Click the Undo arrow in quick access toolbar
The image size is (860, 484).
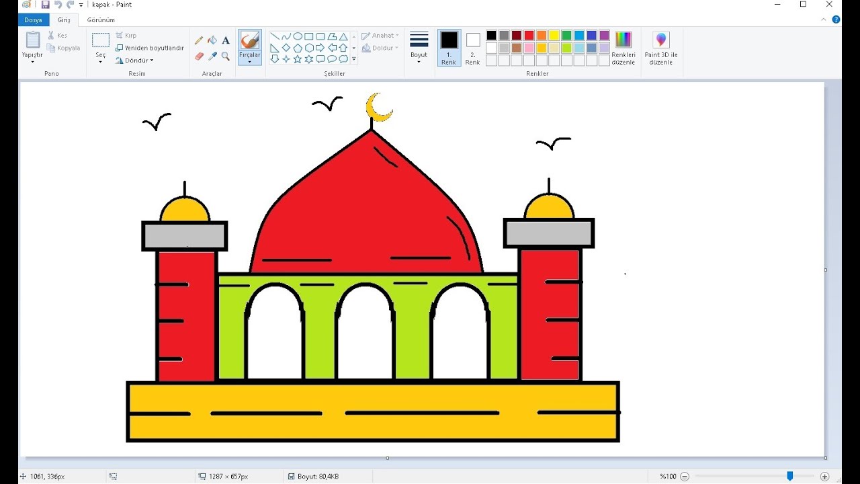tap(58, 5)
